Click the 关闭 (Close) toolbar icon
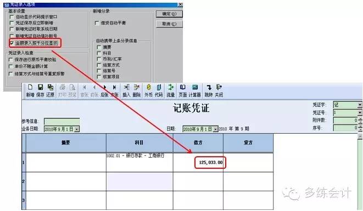The image size is (363, 211). [x=219, y=90]
